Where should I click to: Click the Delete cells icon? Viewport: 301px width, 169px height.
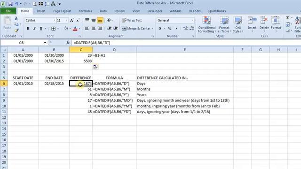[x=264, y=20]
